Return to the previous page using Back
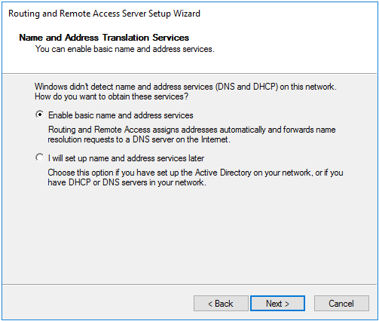Image resolution: width=379 pixels, height=321 pixels. (x=221, y=304)
